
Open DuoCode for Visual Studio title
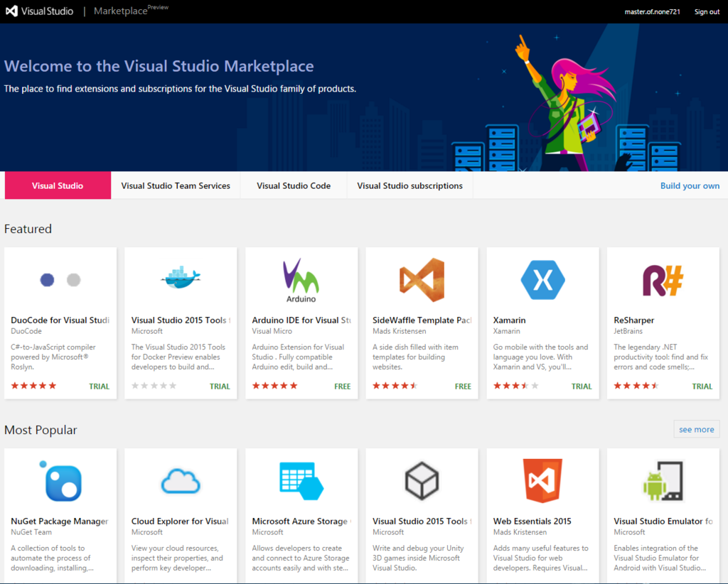tap(60, 320)
